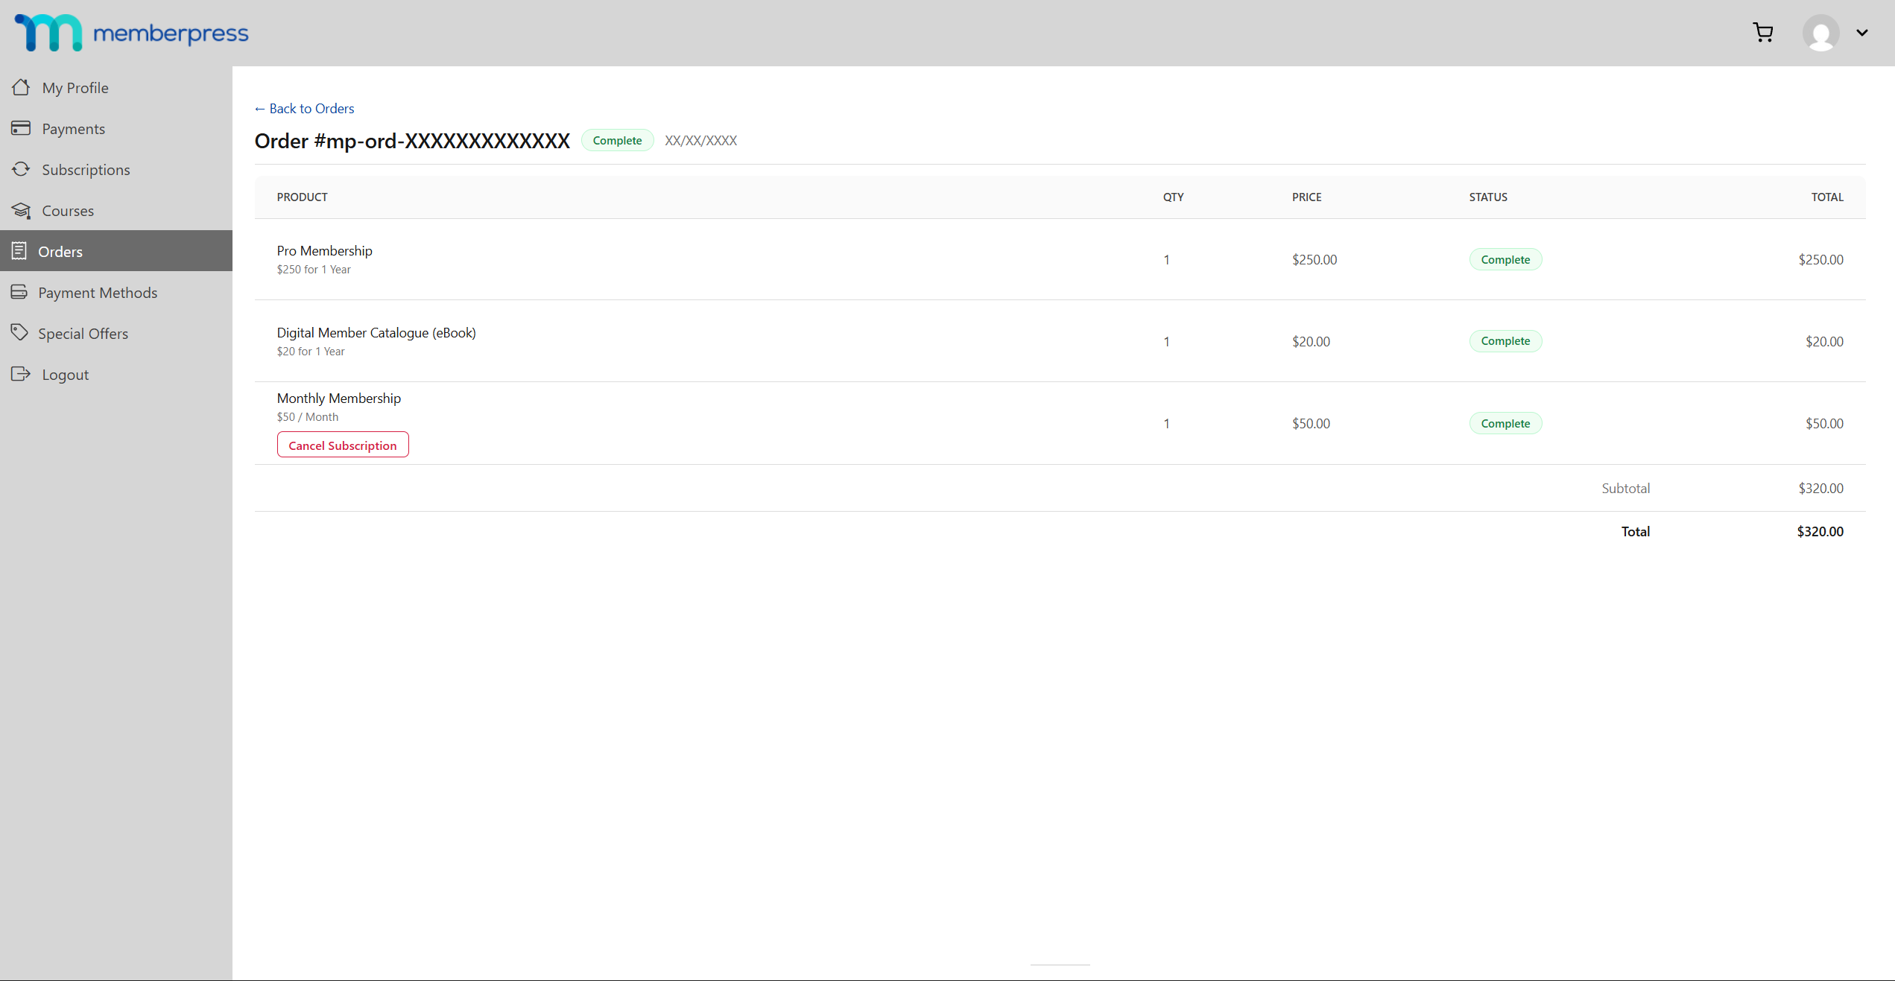Click the icon beside Payment Methods
Image resolution: width=1895 pixels, height=981 pixels.
pyautogui.click(x=19, y=292)
